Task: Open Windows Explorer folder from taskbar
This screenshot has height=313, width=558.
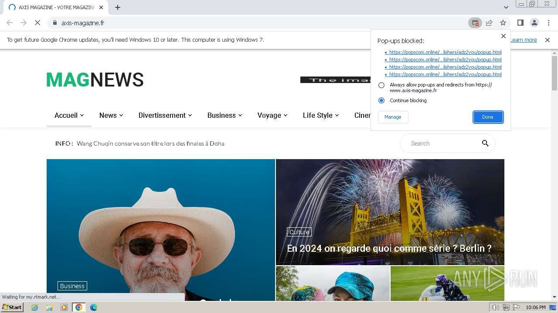Action: click(x=49, y=307)
